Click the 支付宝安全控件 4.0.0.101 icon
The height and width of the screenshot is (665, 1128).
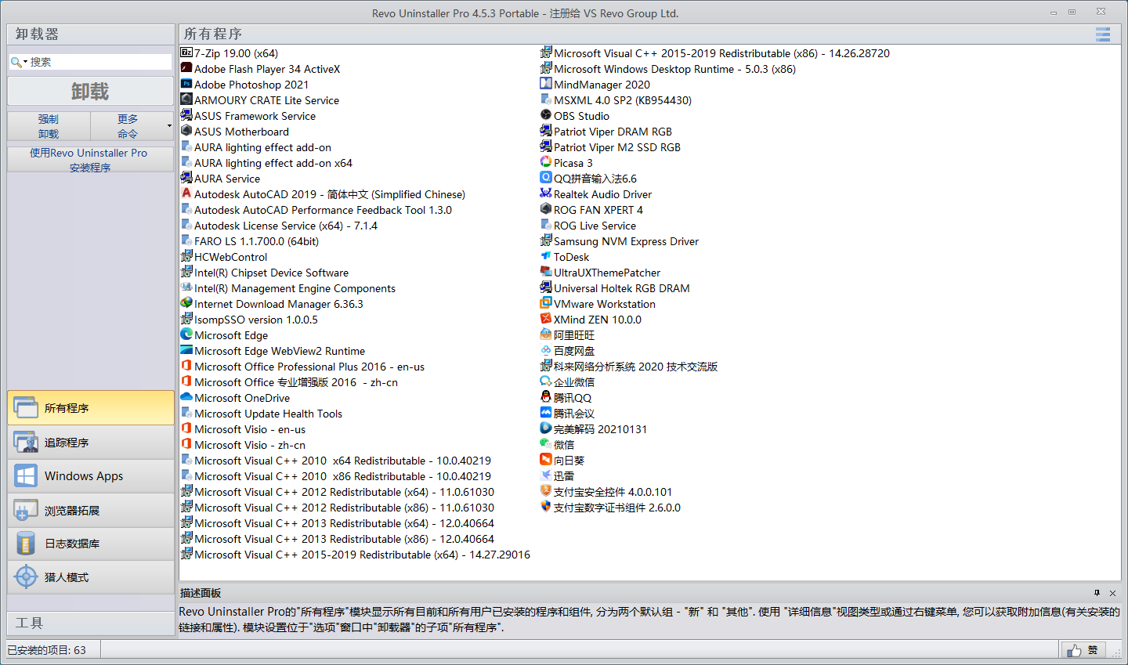pyautogui.click(x=546, y=491)
